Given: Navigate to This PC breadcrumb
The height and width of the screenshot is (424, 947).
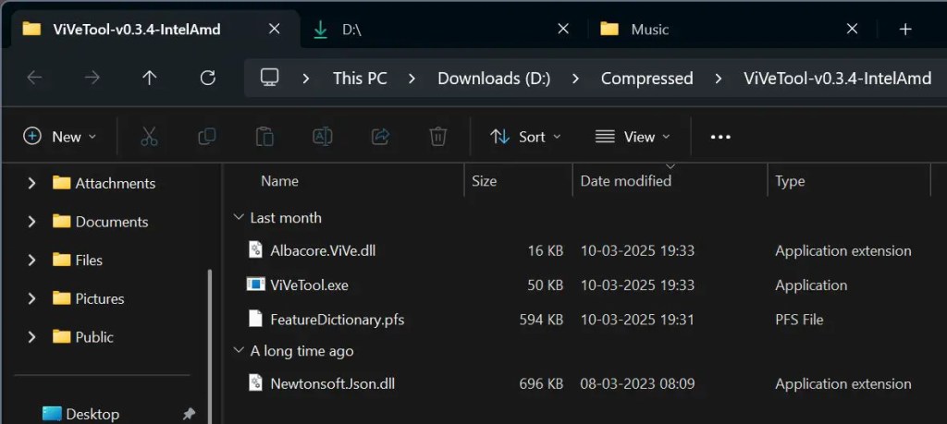Looking at the screenshot, I should point(360,79).
